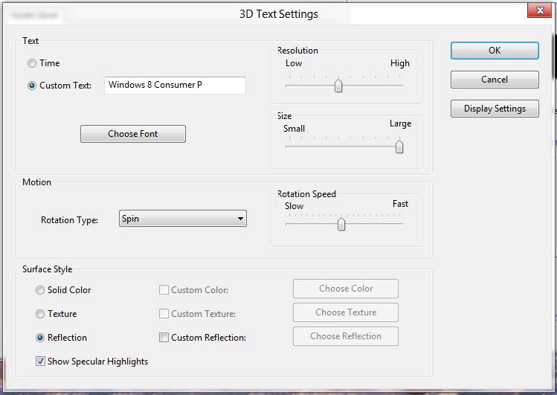This screenshot has width=557, height=395.
Task: Select the Custom Text radio option
Action: [x=32, y=86]
